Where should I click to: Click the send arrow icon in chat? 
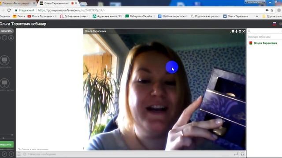[x=236, y=154]
